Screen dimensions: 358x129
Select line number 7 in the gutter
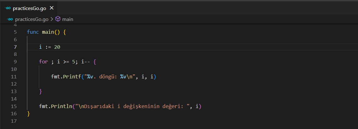[15, 47]
